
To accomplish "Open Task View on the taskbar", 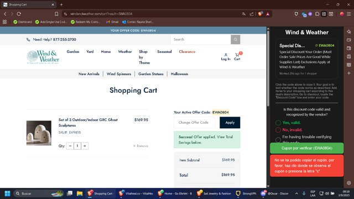I will pyautogui.click(x=70, y=193).
